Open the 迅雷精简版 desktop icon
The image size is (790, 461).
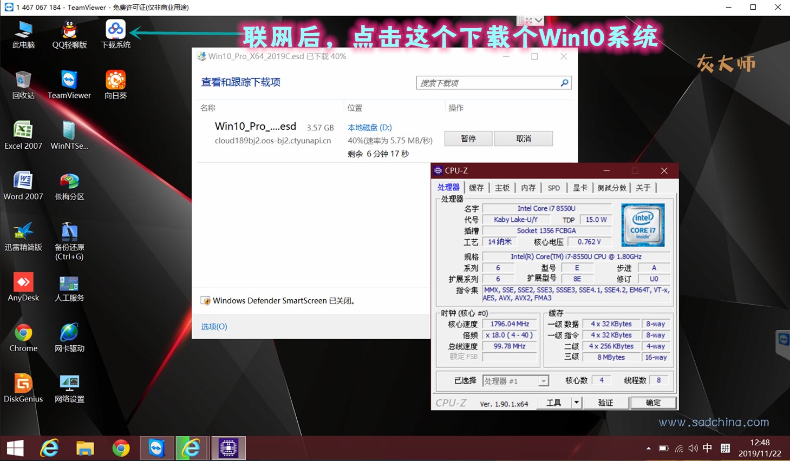pyautogui.click(x=23, y=236)
